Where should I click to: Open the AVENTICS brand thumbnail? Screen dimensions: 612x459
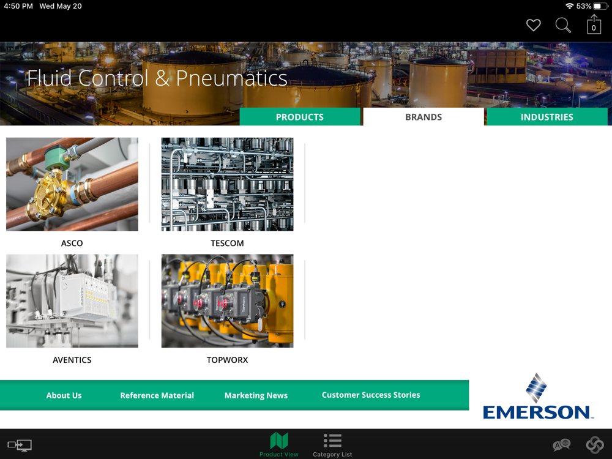tap(72, 301)
